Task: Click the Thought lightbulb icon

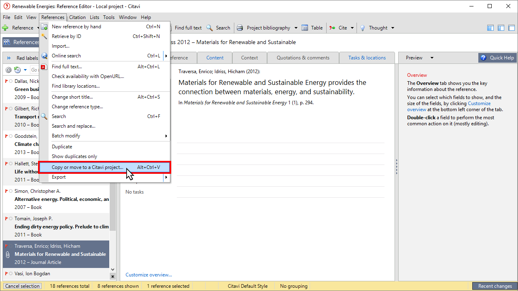Action: 363,28
